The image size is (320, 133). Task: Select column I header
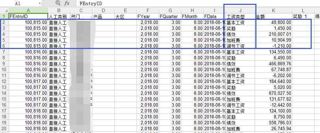(x=214, y=10)
